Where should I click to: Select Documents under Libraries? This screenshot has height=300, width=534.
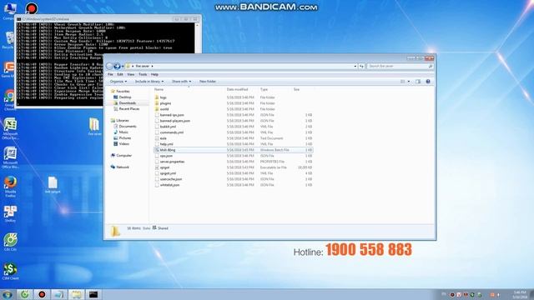128,126
